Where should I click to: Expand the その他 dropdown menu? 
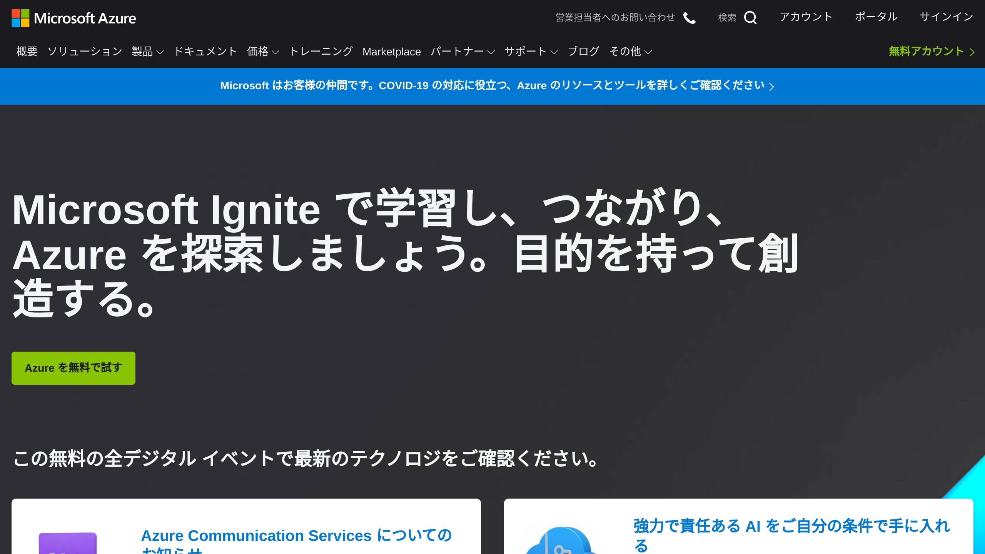click(x=630, y=52)
